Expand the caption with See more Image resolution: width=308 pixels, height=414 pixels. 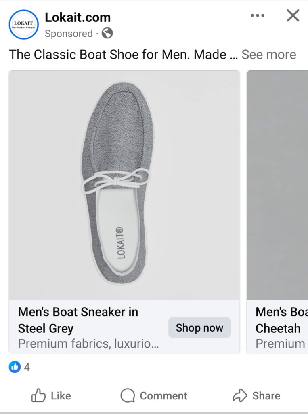(268, 55)
